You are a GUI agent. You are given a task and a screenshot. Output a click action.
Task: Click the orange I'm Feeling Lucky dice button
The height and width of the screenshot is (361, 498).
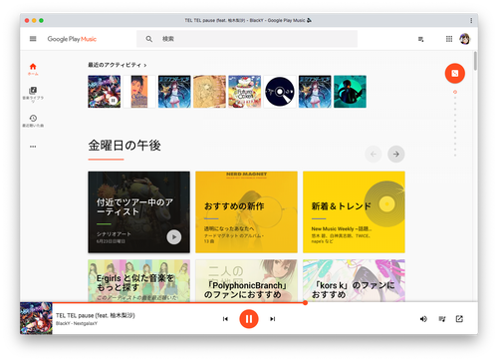[455, 73]
